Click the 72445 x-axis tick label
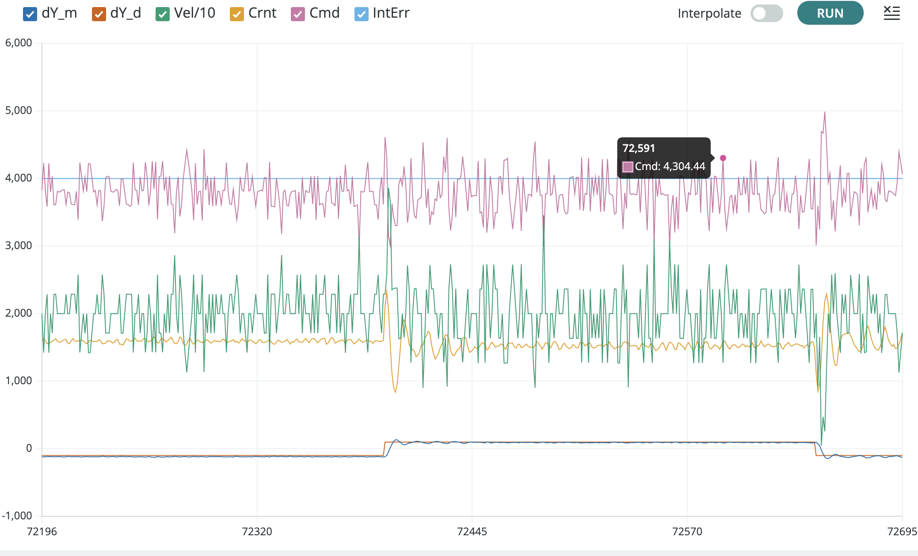The height and width of the screenshot is (556, 918). 472,531
